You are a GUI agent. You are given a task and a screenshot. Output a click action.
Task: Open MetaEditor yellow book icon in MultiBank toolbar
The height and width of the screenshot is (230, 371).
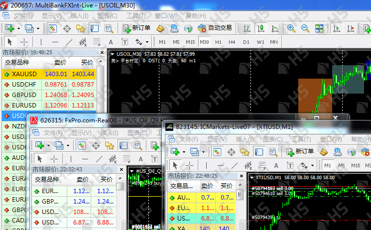(160, 29)
